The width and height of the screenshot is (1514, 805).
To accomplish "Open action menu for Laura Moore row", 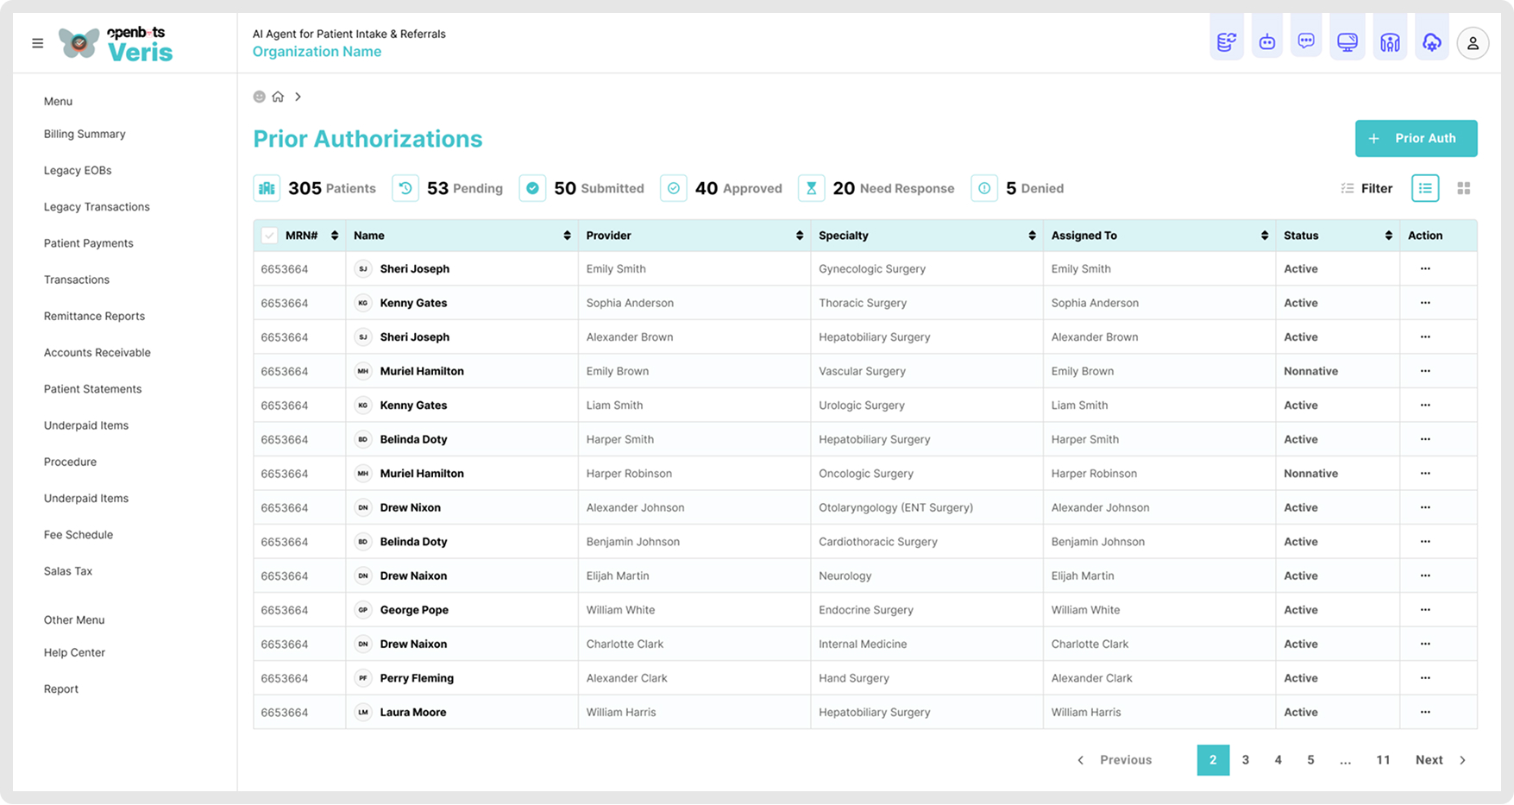I will point(1424,712).
